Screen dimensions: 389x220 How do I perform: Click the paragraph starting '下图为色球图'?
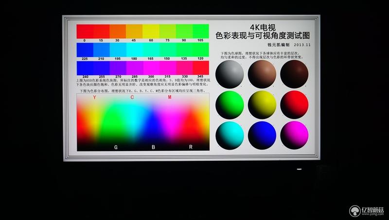[x=262, y=55]
